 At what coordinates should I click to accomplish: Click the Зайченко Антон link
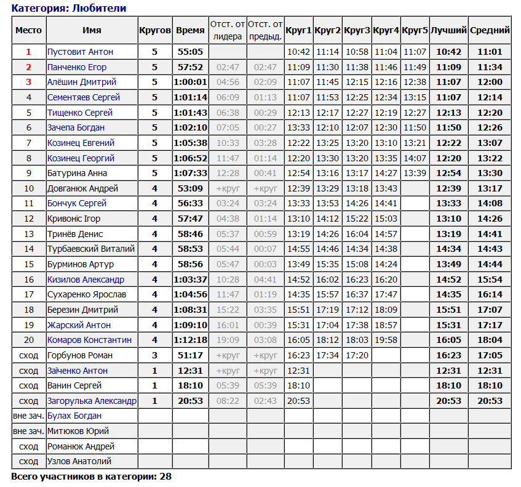click(x=78, y=371)
